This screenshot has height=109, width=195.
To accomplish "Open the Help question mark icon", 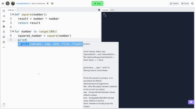I will (x=4, y=104).
